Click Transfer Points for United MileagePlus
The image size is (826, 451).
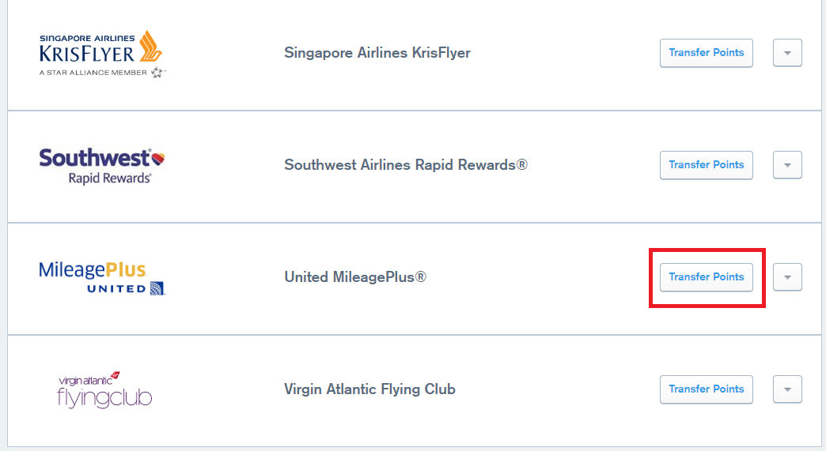(706, 277)
